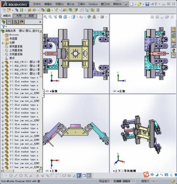Click the Display Style cube icon
The width and height of the screenshot is (177, 184).
pos(73,17)
